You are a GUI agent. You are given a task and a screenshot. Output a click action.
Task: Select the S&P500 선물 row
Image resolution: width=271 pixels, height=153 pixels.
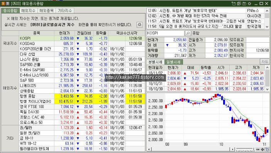[x=82, y=65]
